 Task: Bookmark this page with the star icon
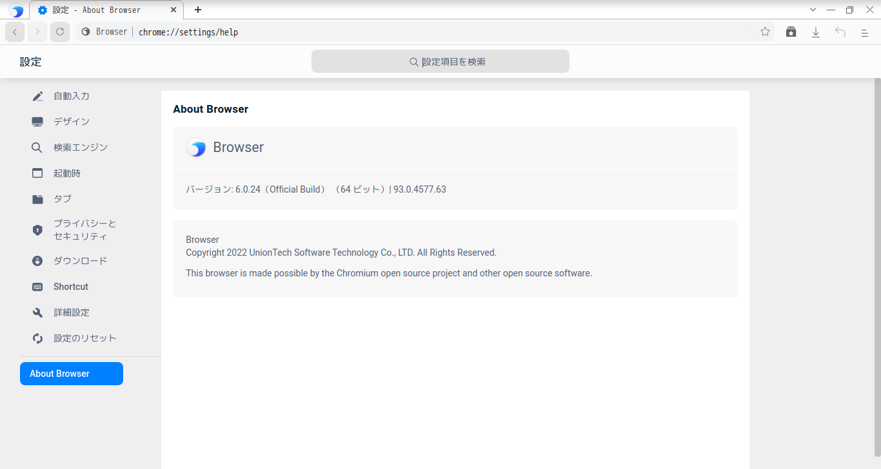(765, 32)
